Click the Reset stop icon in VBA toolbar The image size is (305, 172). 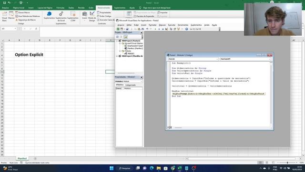coord(163,29)
